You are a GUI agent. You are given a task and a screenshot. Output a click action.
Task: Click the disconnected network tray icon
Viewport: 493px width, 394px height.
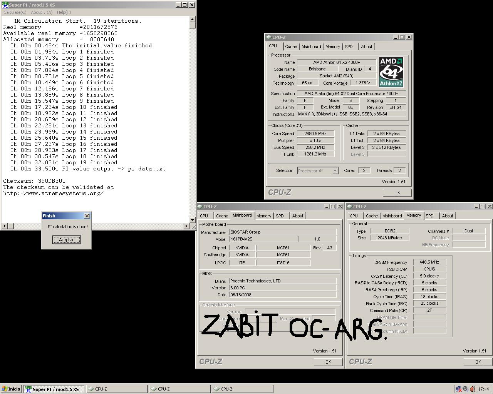[x=458, y=389]
